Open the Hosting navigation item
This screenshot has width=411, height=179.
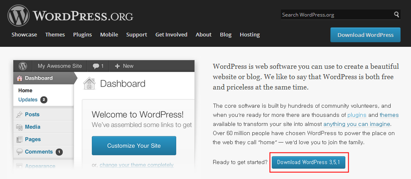[250, 34]
